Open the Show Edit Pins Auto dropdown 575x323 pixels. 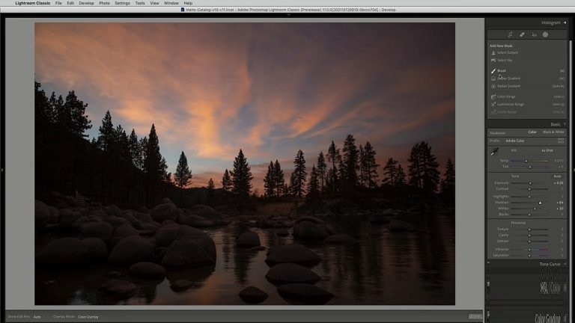(37, 317)
